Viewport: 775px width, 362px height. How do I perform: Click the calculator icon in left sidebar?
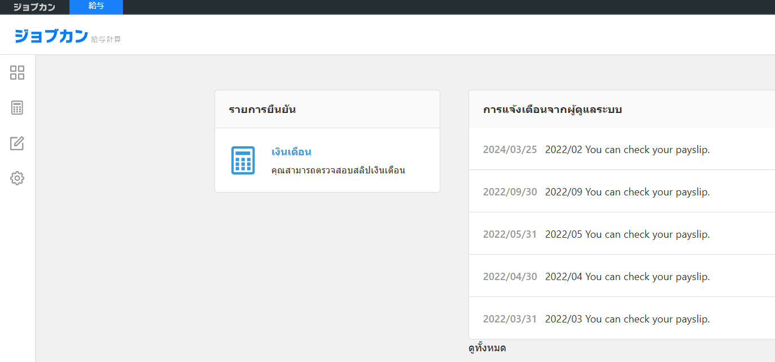17,108
